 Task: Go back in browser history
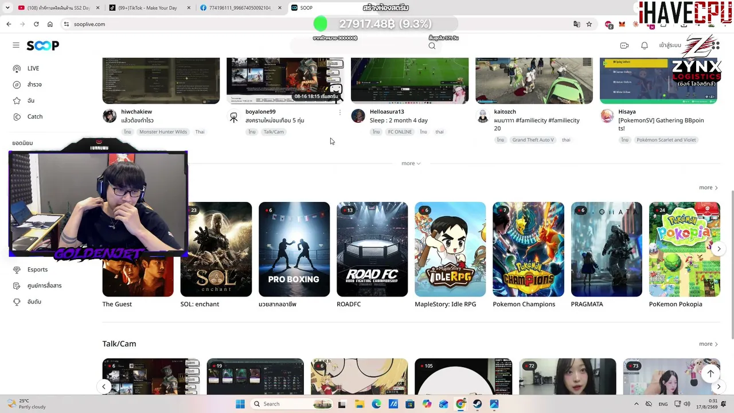coord(9,24)
